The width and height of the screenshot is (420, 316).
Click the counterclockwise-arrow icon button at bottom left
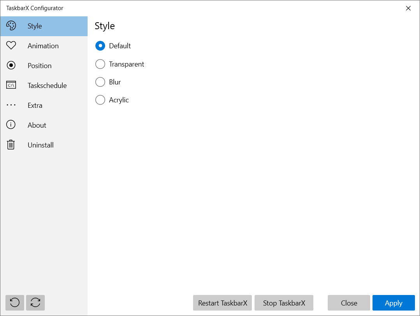[x=15, y=303]
